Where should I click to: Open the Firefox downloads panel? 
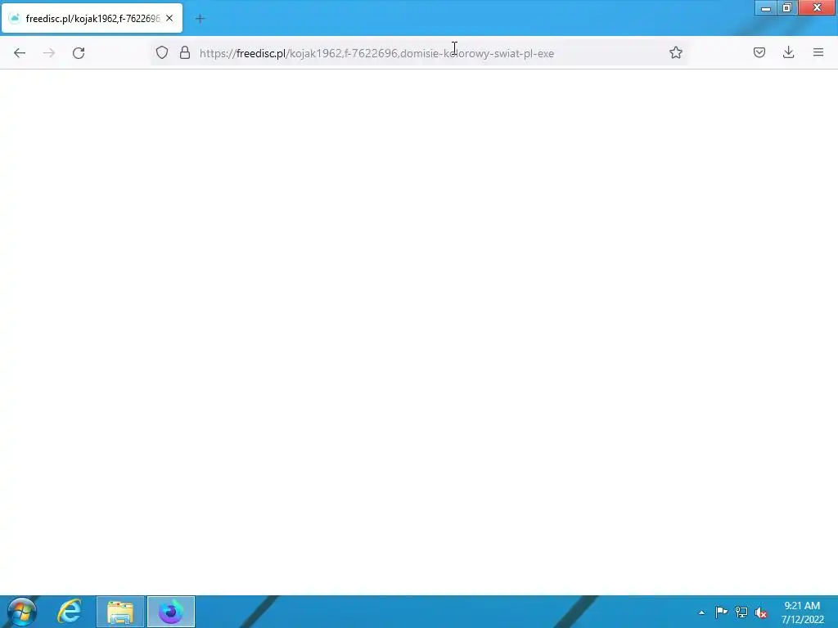788,52
